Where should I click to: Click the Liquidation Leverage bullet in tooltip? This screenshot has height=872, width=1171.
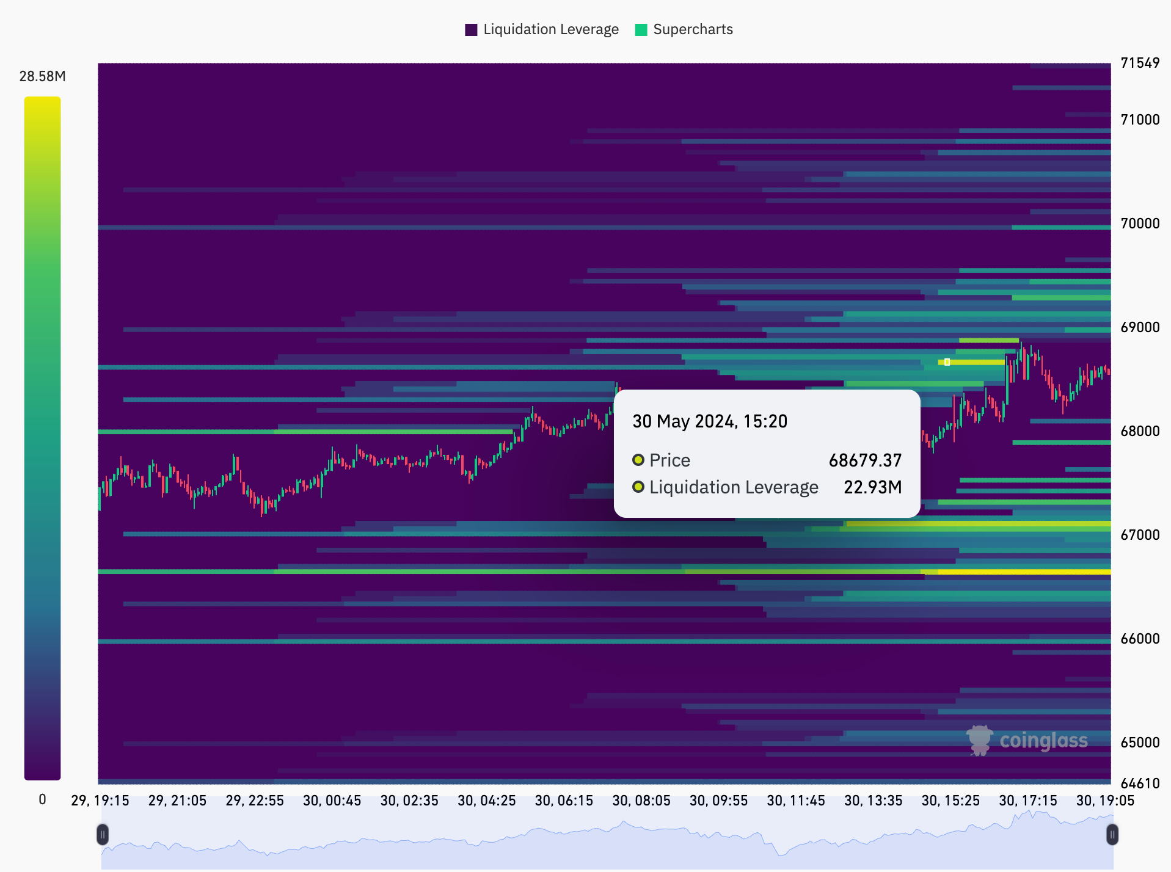point(638,487)
